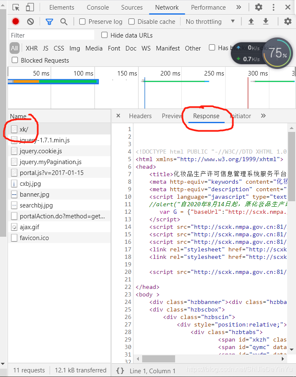This screenshot has width=296, height=377.
Task: Close the request details pane
Action: [118, 116]
